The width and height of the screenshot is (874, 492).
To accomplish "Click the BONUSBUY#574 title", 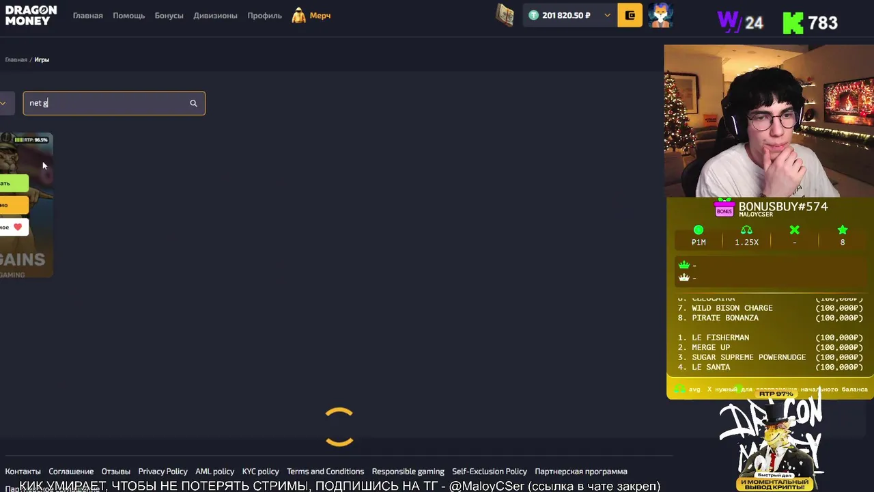I will [783, 206].
